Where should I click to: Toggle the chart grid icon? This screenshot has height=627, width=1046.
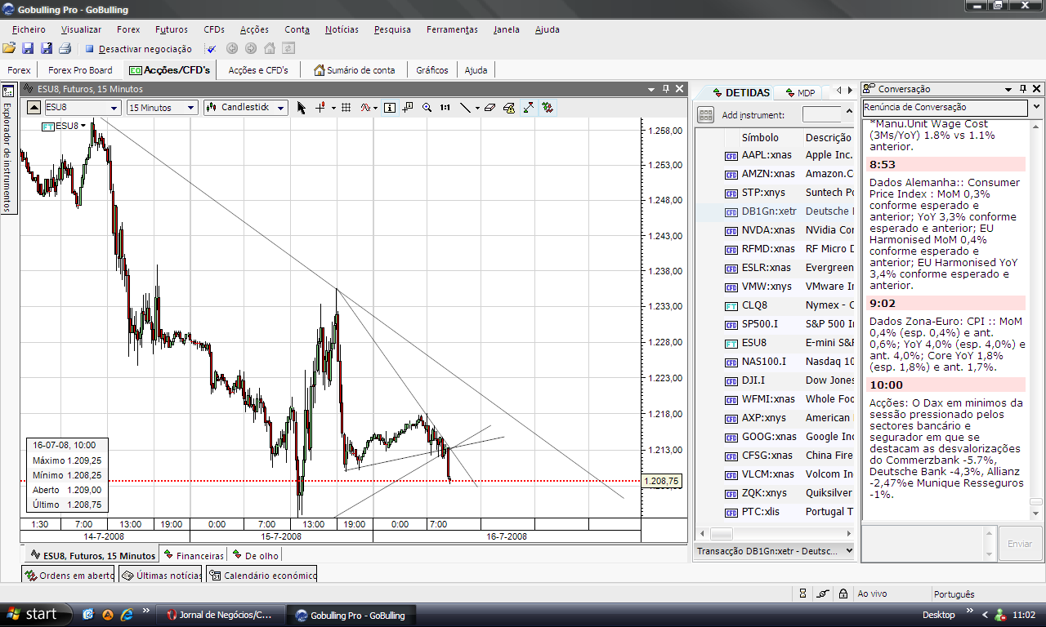[x=346, y=107]
